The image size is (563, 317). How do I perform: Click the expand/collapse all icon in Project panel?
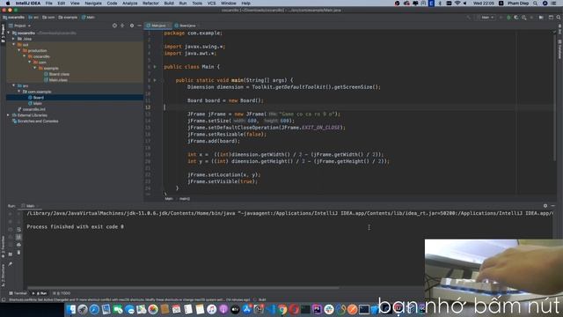pyautogui.click(x=123, y=26)
